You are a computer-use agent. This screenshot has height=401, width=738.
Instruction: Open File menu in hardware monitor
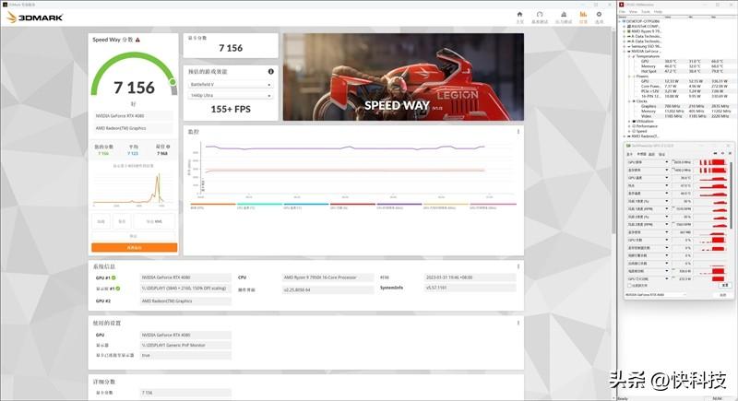point(622,12)
